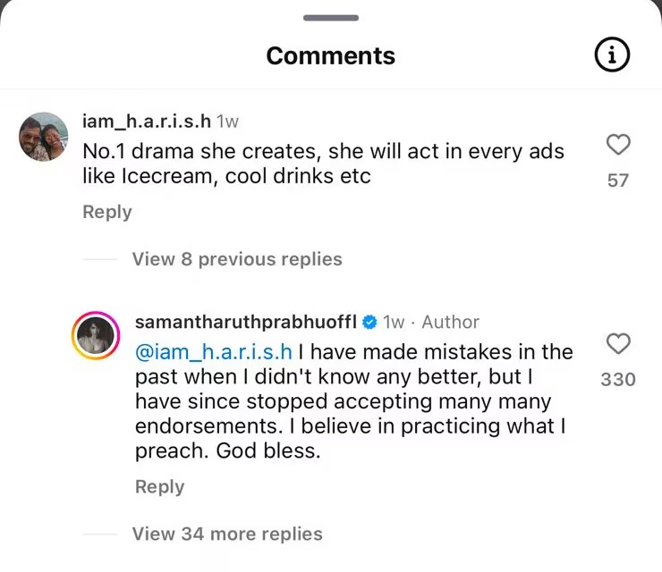Expand View 34 more replies
Image resolution: width=662 pixels, height=572 pixels.
[x=227, y=534]
